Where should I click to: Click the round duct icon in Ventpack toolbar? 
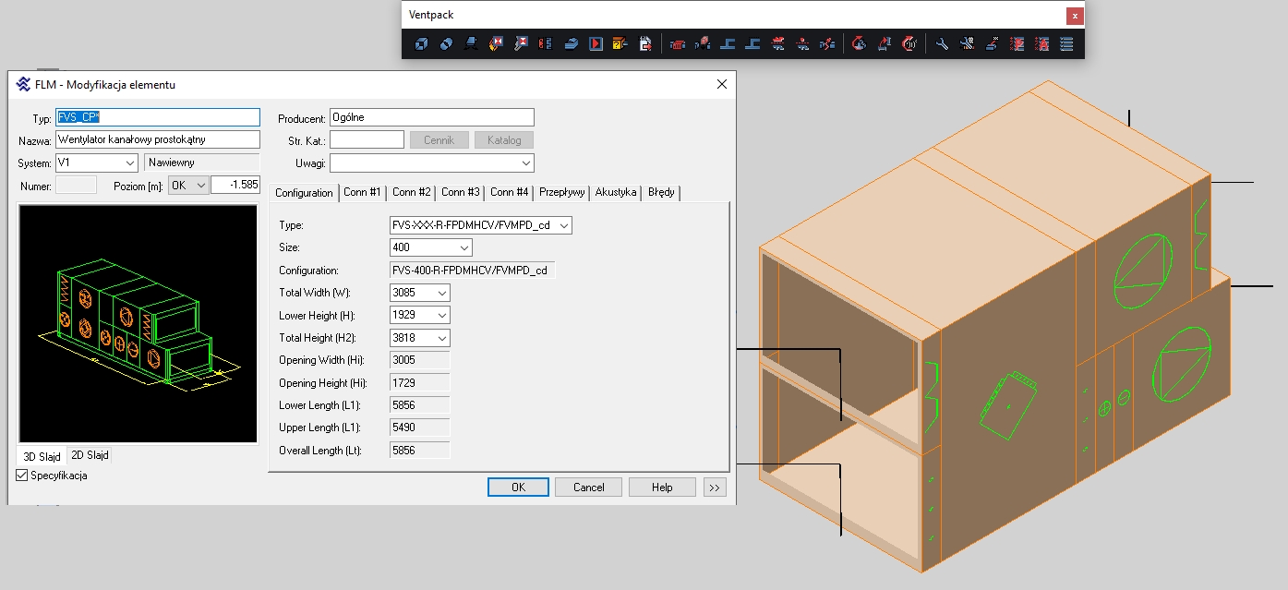coord(446,43)
